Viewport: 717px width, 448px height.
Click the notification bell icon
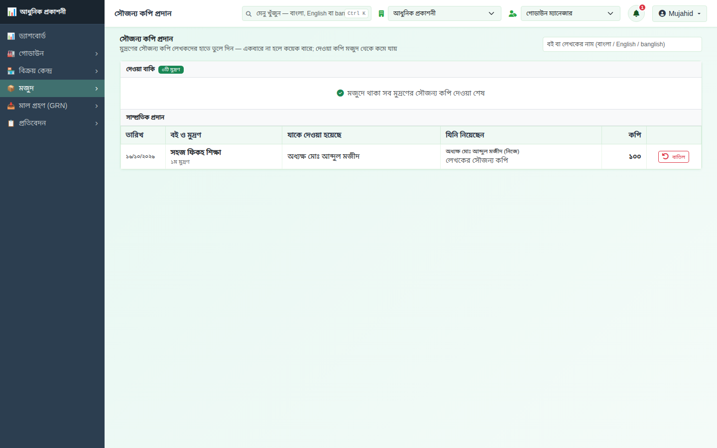click(636, 13)
